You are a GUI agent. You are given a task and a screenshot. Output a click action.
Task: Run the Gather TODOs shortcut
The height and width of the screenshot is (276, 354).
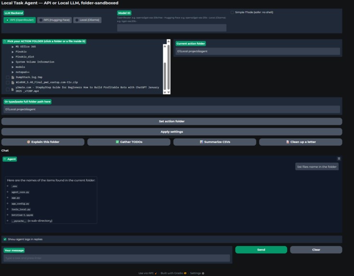129,142
